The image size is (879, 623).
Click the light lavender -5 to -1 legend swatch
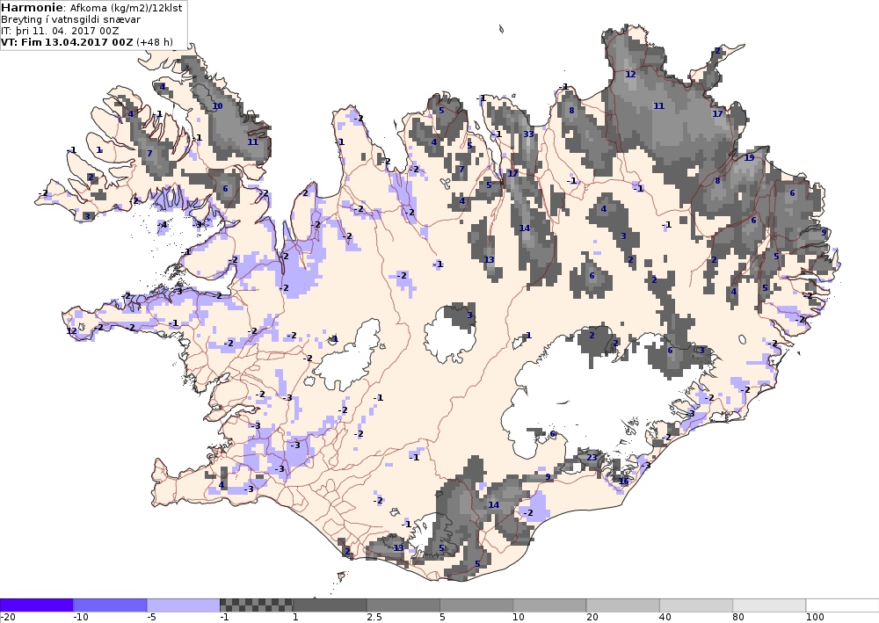(x=184, y=605)
